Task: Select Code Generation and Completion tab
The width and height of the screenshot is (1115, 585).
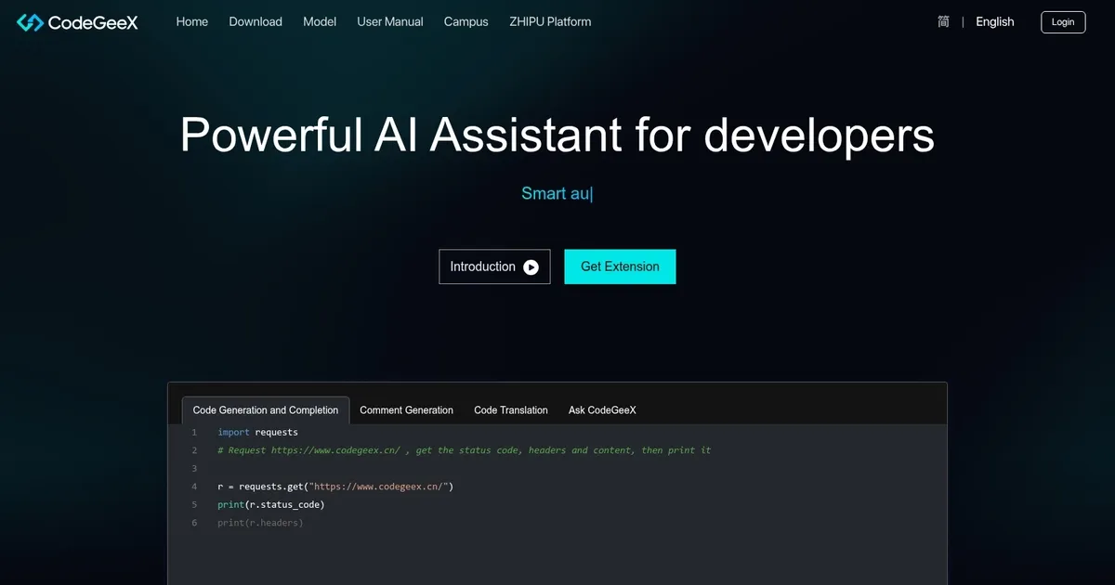Action: [266, 410]
